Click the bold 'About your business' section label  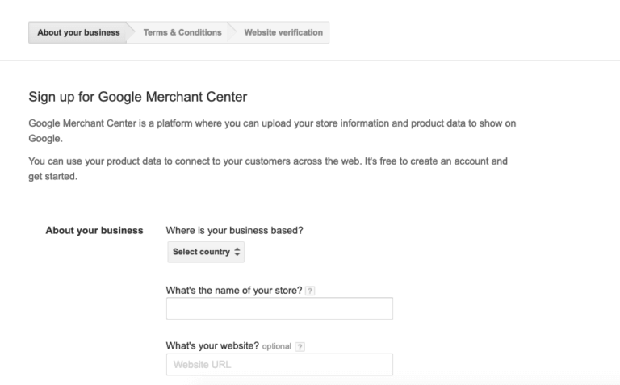tap(94, 231)
